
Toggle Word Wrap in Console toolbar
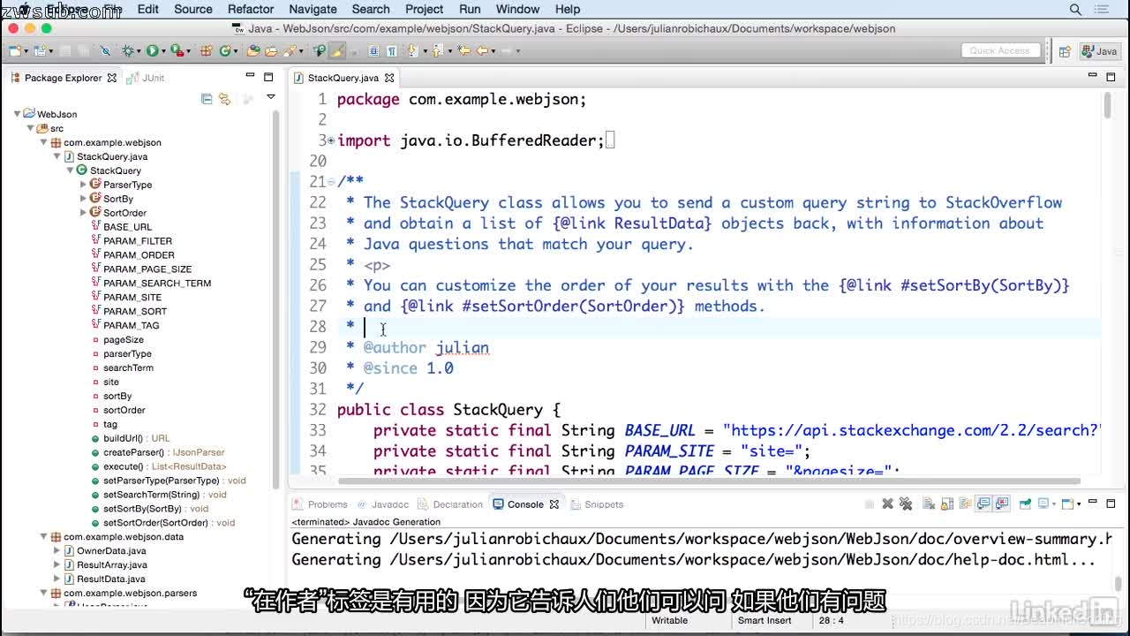[x=965, y=504]
